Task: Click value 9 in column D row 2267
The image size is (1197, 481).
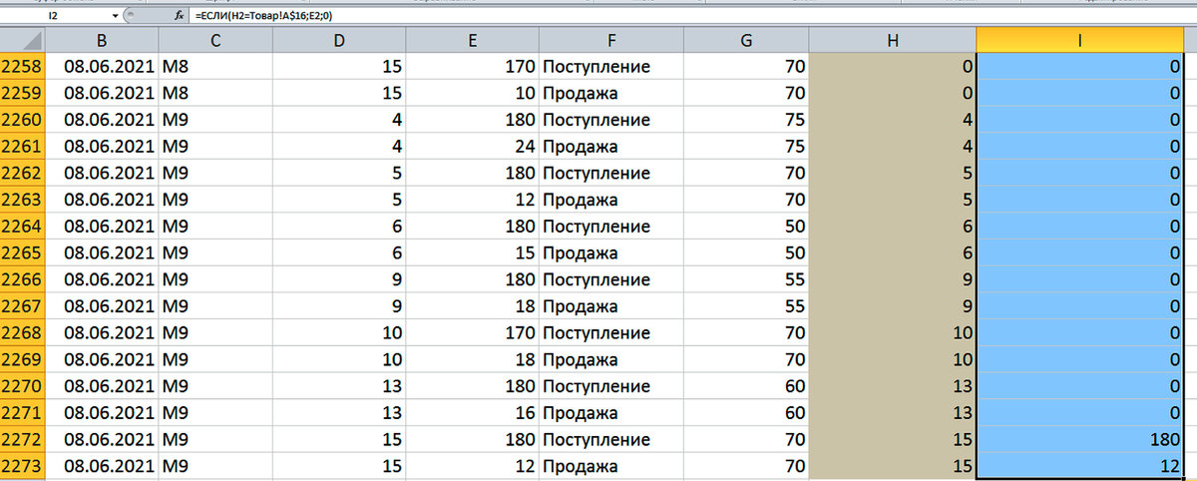Action: click(396, 306)
